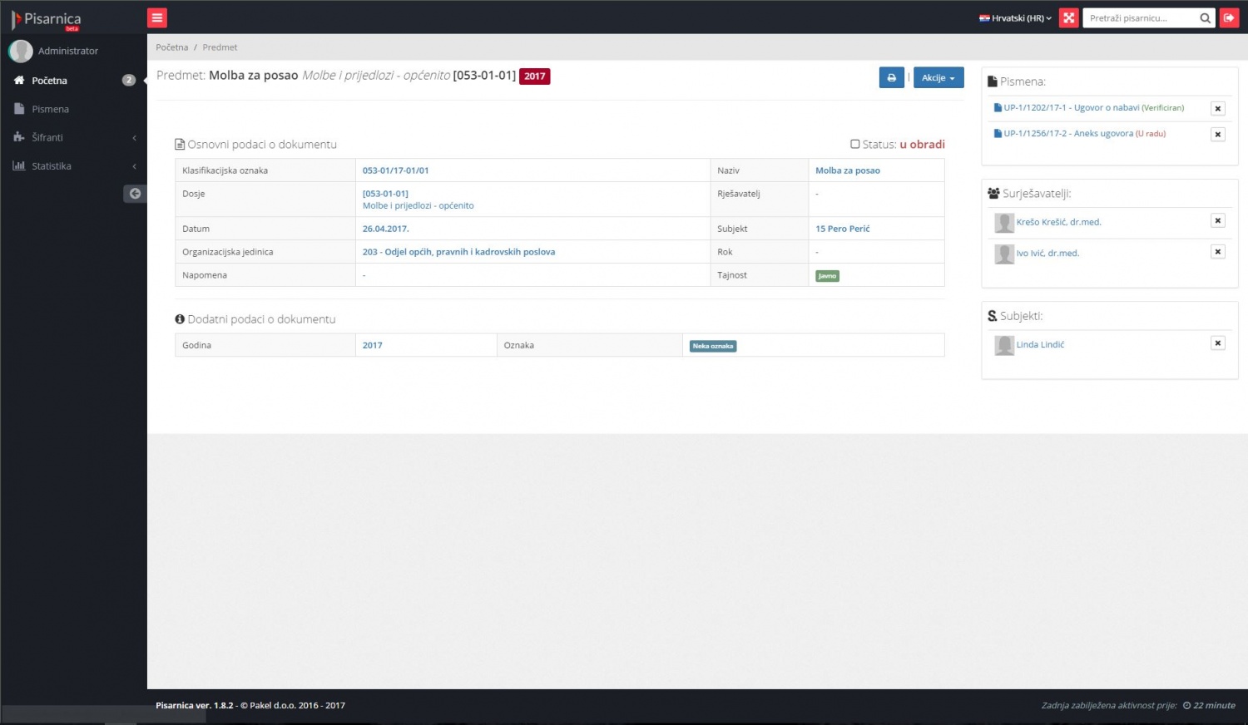
Task: Open subject 15 Pero Perić
Action: tap(842, 229)
